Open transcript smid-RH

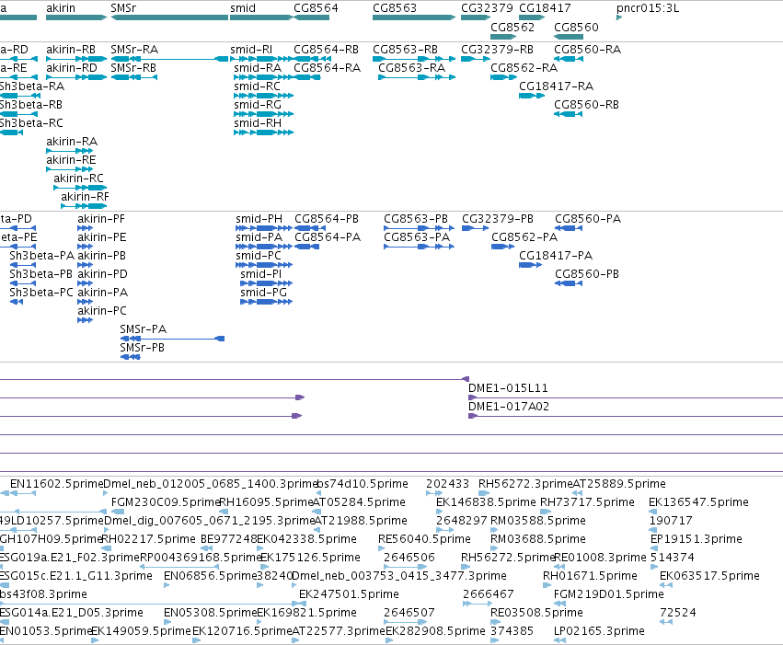[258, 123]
